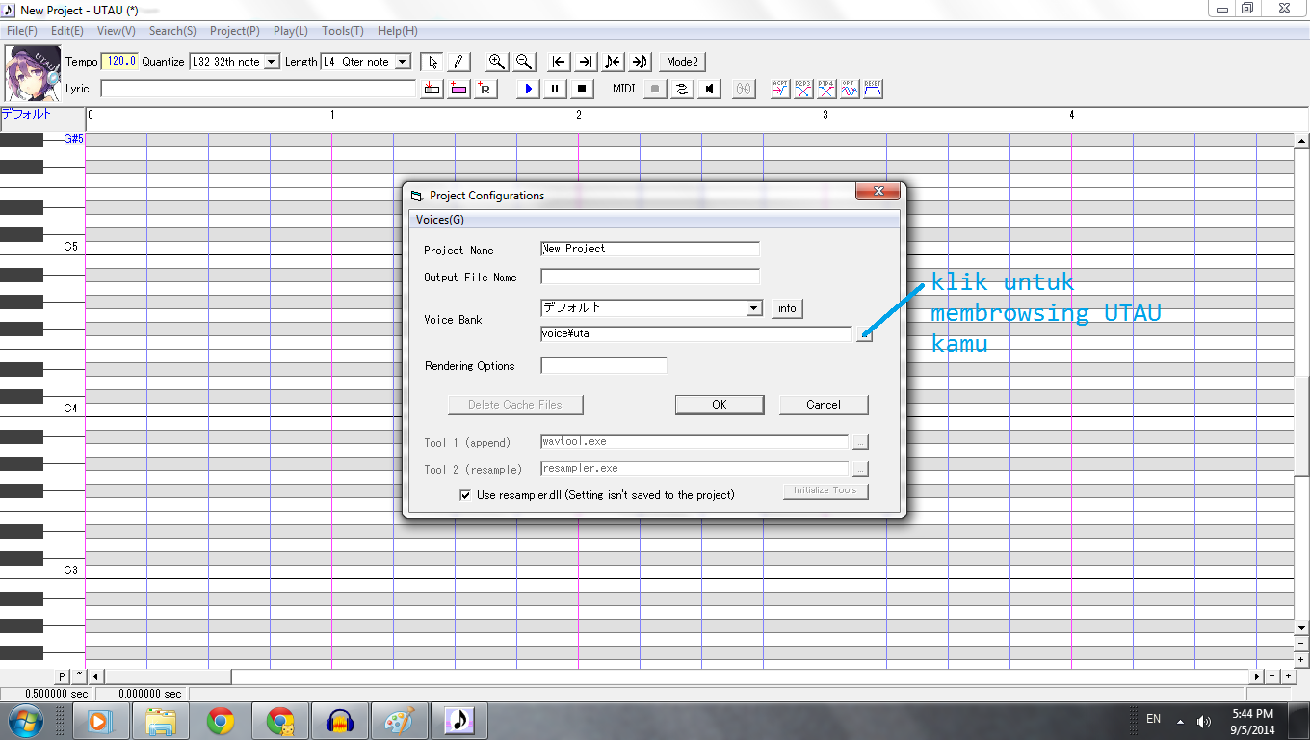
Task: Open the Project menu
Action: click(x=233, y=31)
